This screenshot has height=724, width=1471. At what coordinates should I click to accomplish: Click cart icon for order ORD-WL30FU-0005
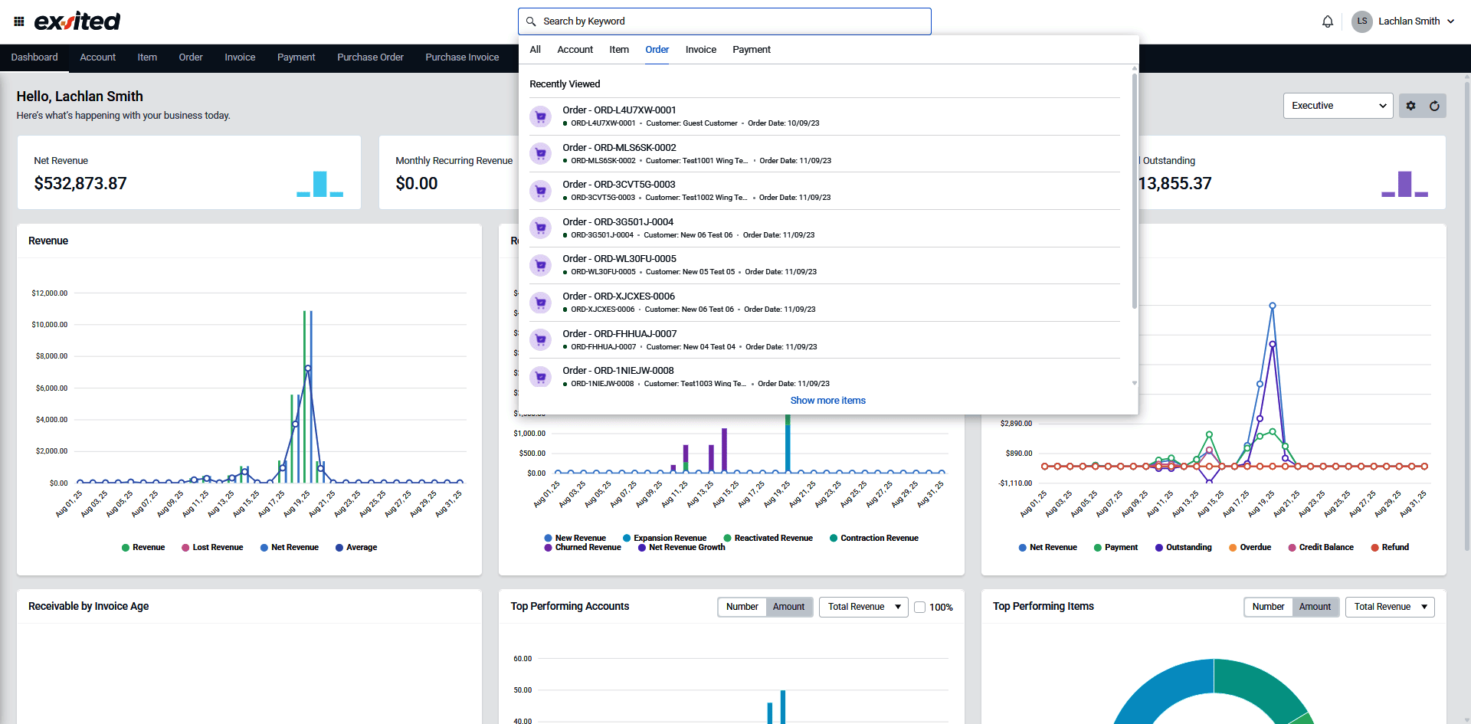(541, 265)
